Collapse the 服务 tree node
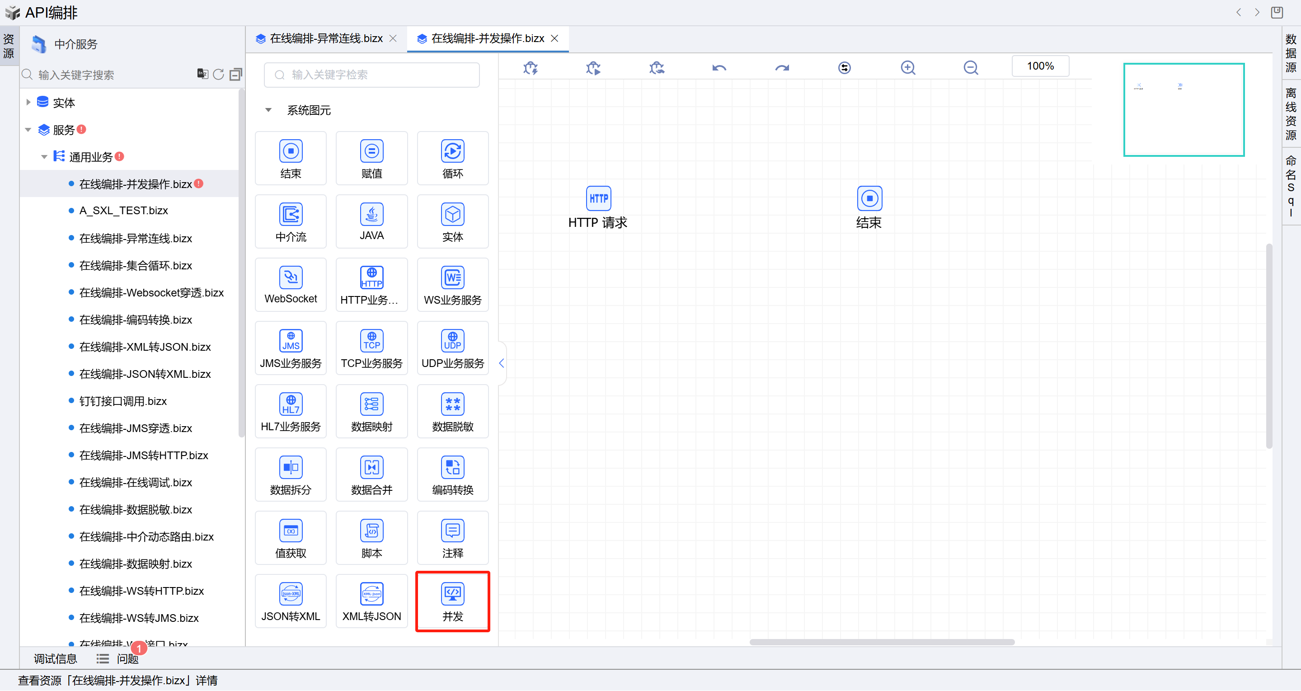This screenshot has width=1301, height=691. [28, 130]
